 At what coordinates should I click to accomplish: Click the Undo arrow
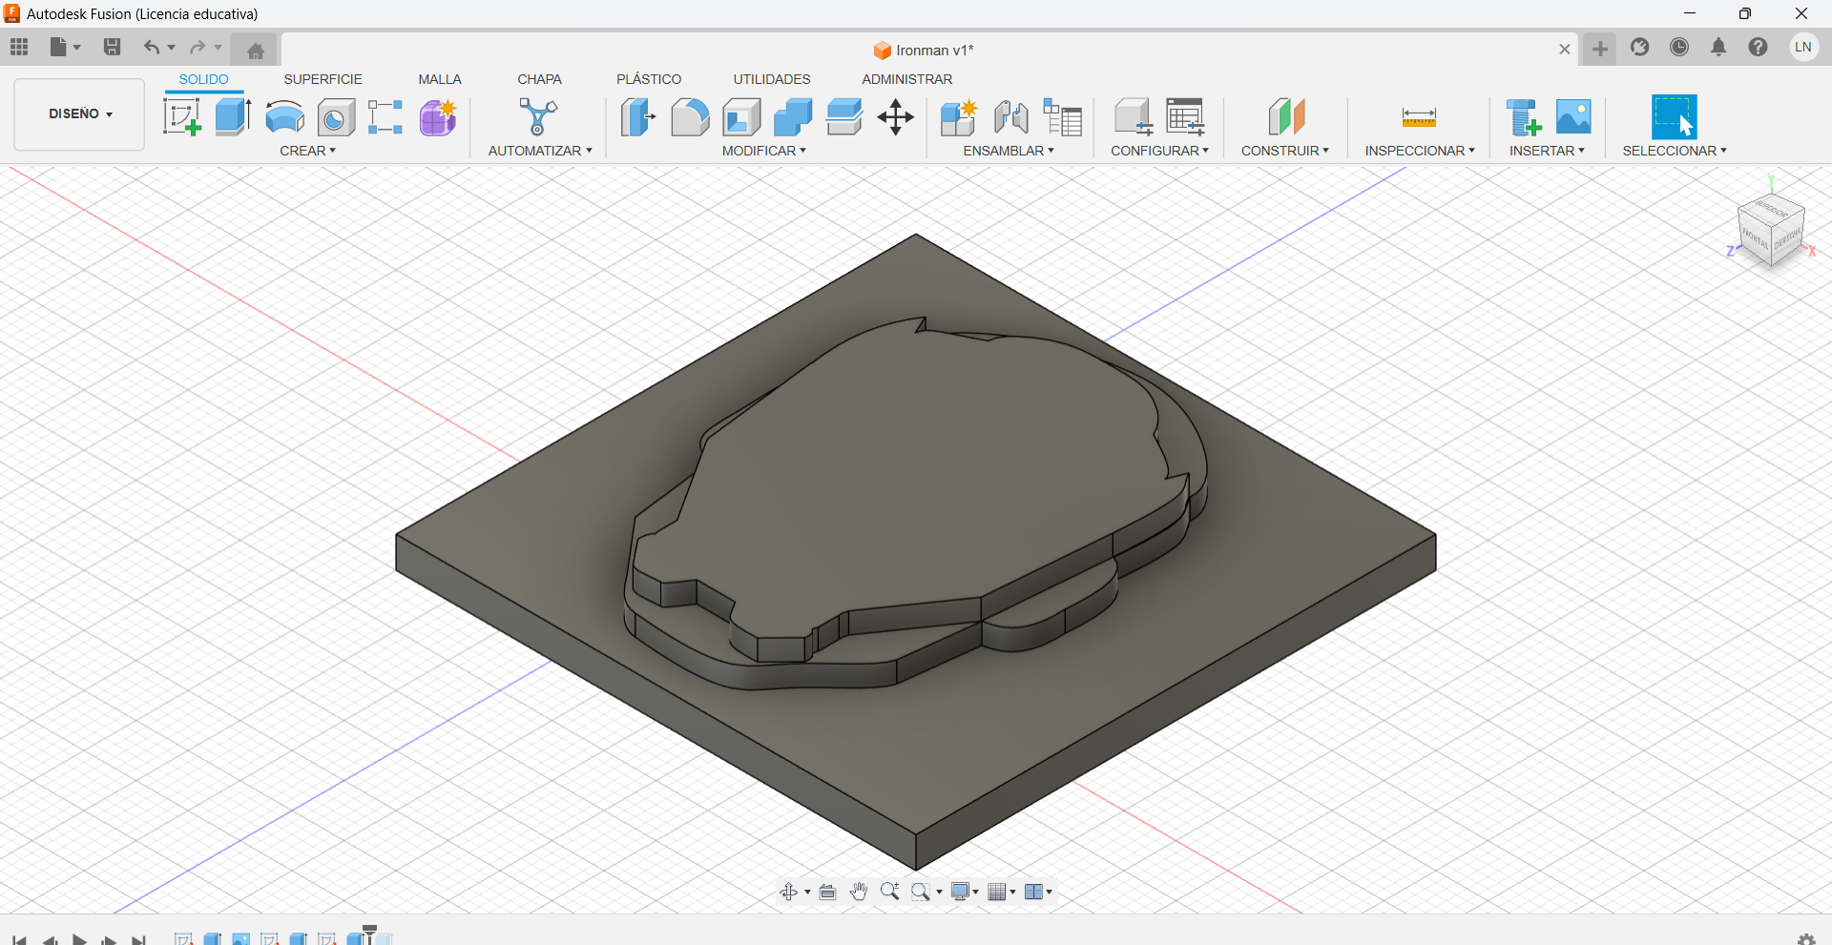point(151,47)
